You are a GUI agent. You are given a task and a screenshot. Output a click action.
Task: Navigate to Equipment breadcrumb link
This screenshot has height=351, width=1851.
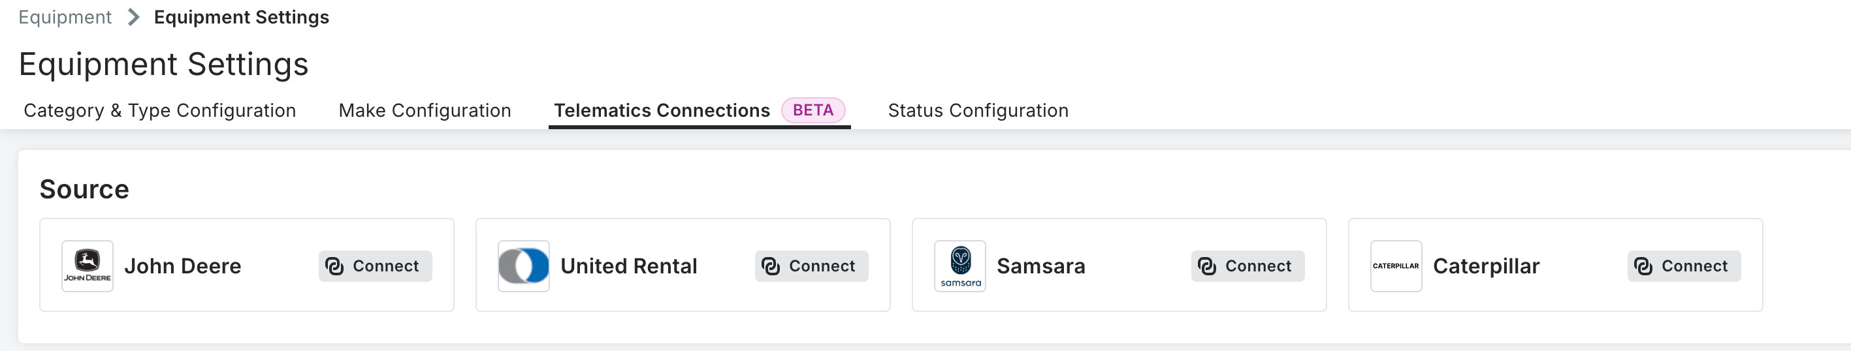65,17
